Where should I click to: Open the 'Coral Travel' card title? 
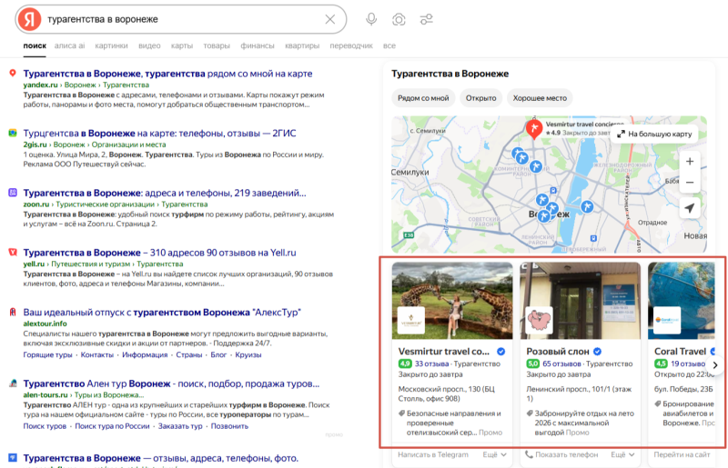click(680, 352)
